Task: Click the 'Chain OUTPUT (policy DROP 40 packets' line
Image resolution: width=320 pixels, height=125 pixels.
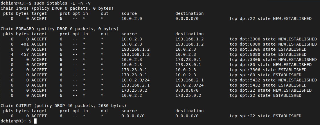Action: click(x=63, y=106)
